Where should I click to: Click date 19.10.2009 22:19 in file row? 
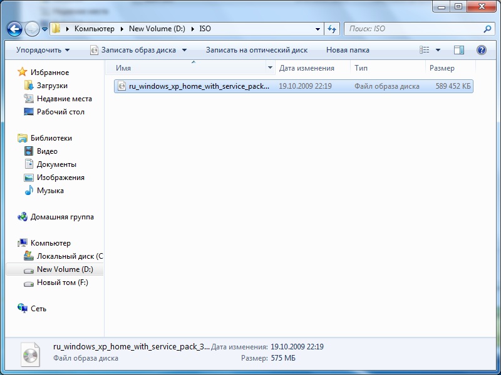pyautogui.click(x=305, y=86)
